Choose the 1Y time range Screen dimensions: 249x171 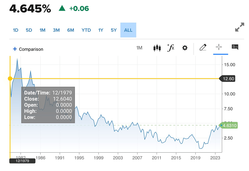tap(101, 30)
